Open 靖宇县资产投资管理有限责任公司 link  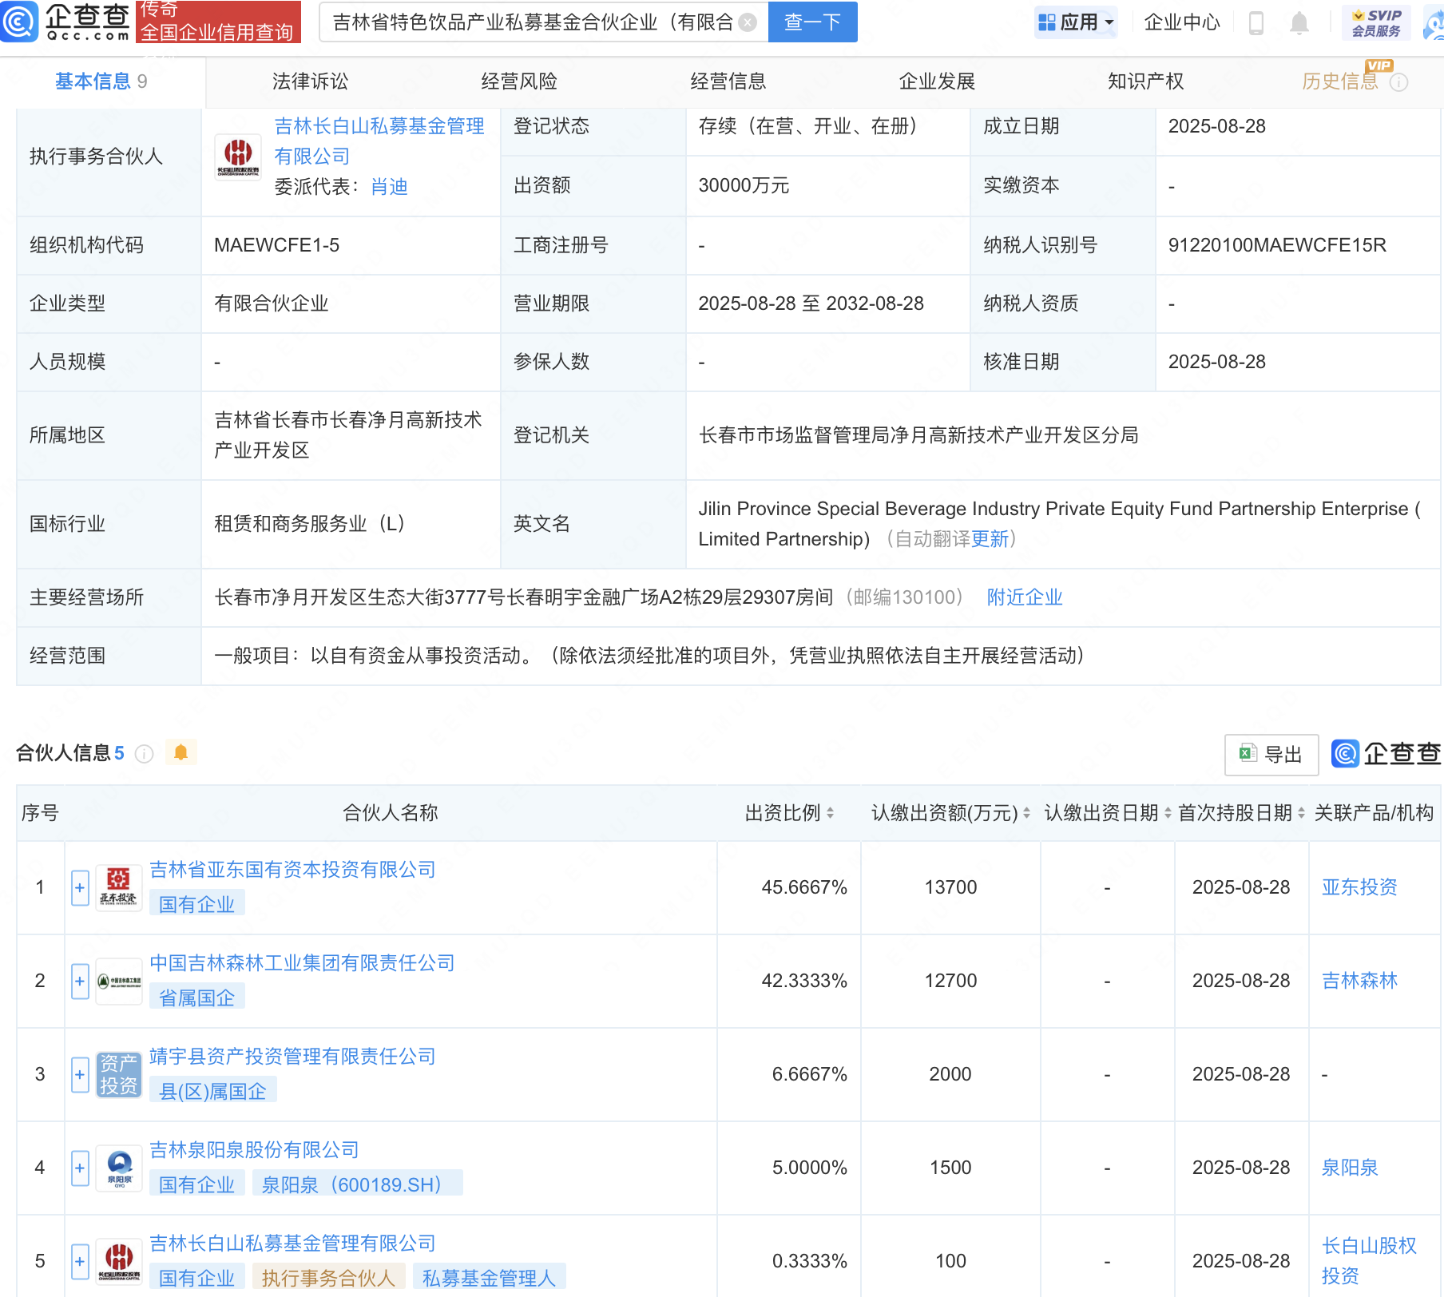(292, 1057)
